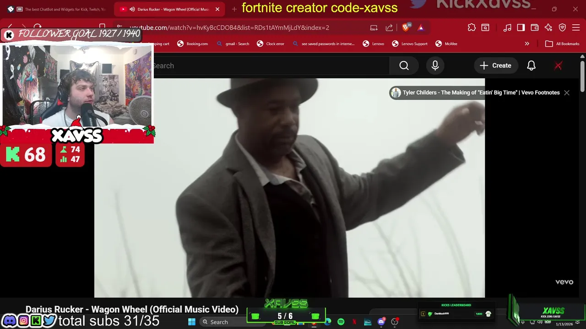
Task: Dismiss the Tyler Childers suggestion card
Action: (x=567, y=93)
